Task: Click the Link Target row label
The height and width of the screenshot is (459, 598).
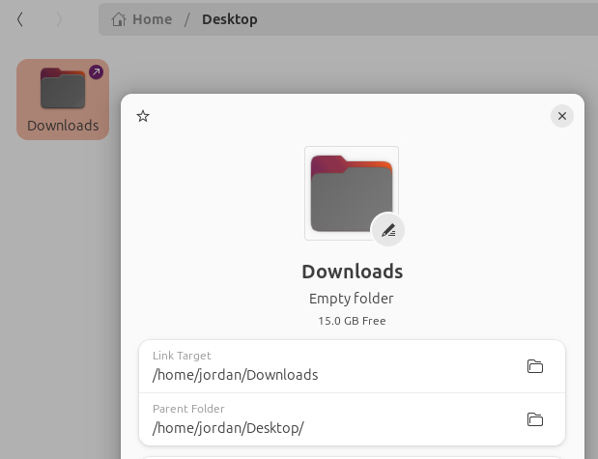Action: pos(182,356)
